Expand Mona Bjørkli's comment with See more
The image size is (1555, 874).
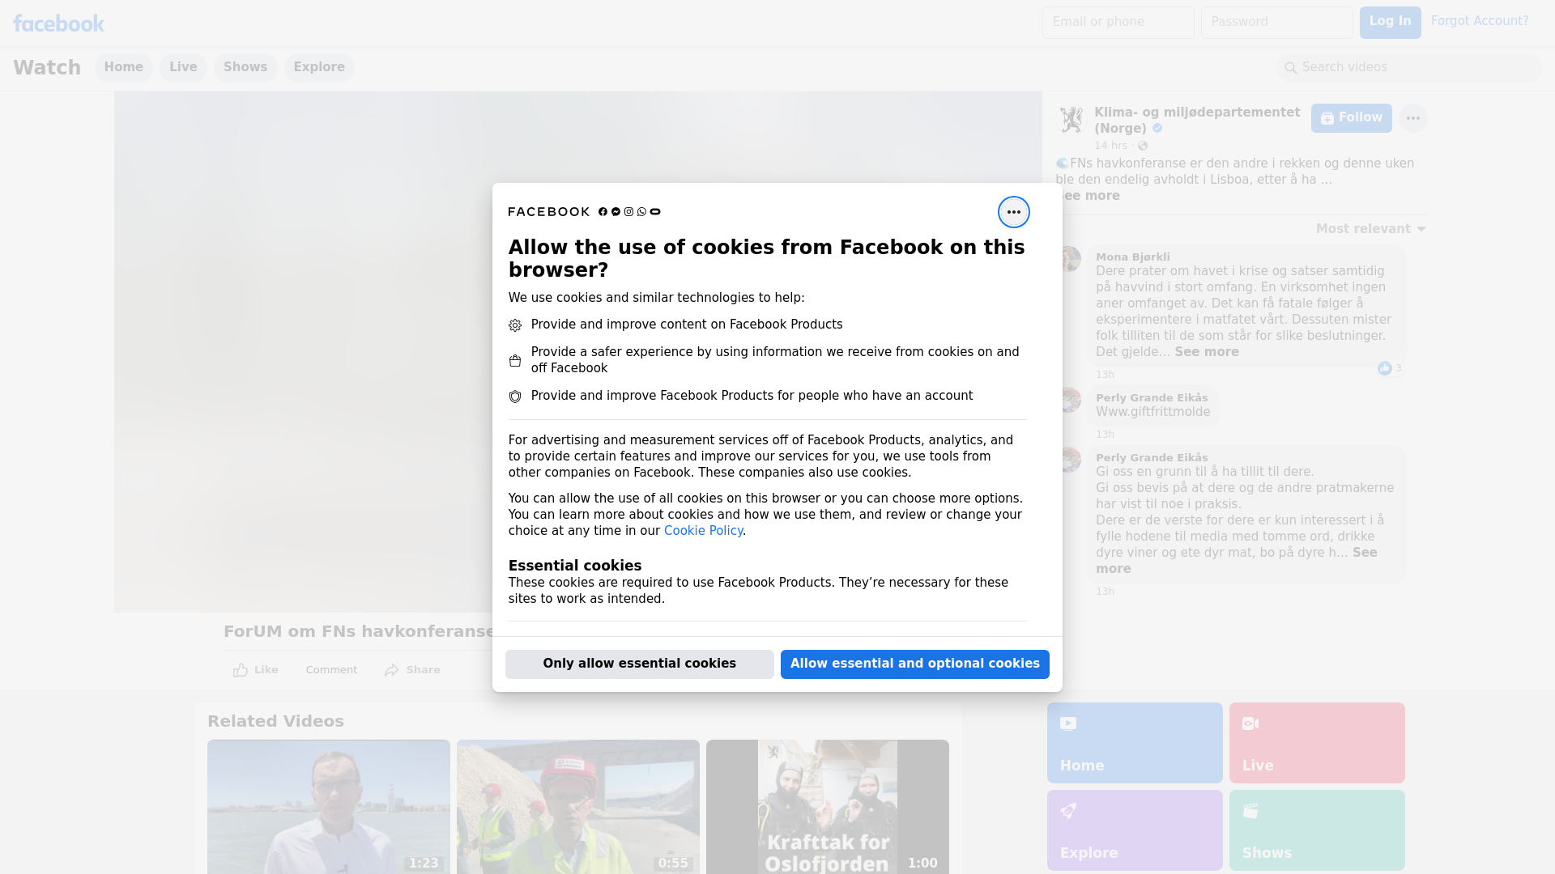coord(1206,352)
